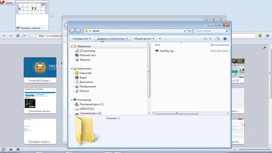Expand the Видео library arrow

(x=74, y=77)
